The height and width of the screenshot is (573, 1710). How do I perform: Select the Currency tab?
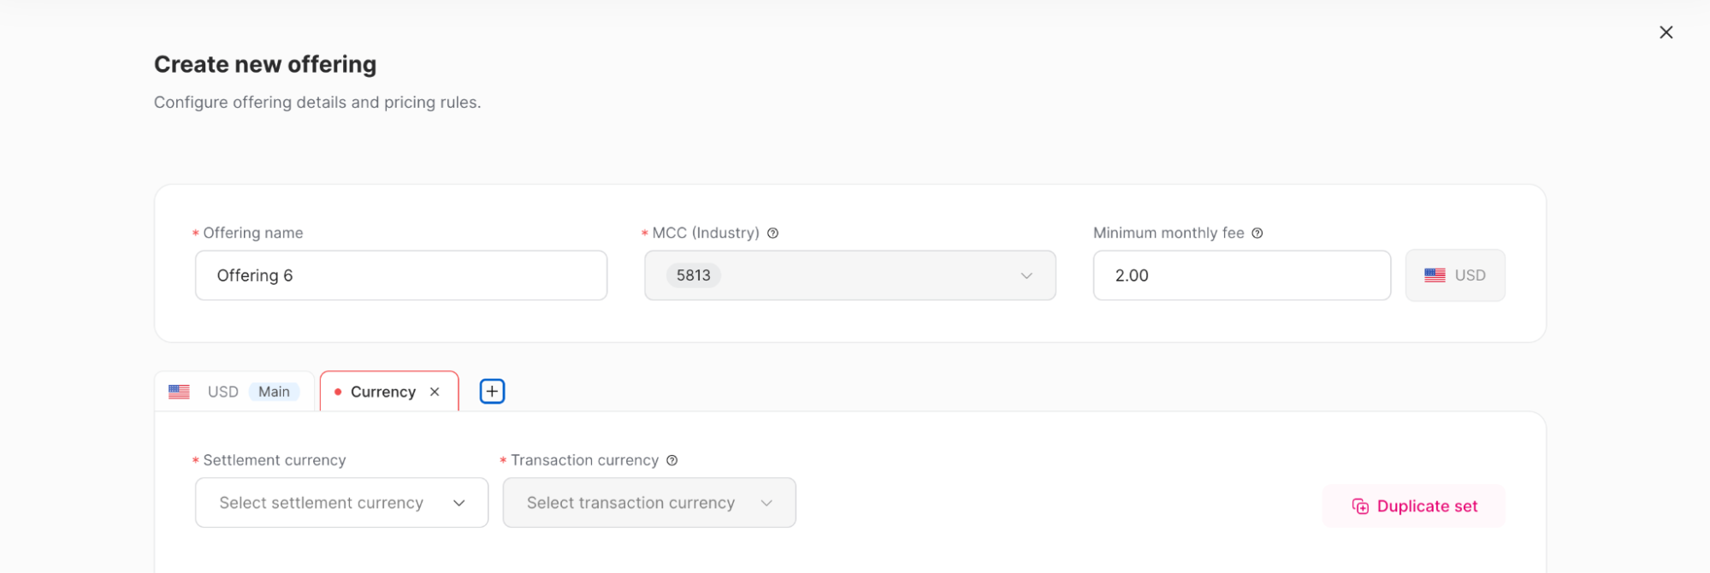coord(382,392)
